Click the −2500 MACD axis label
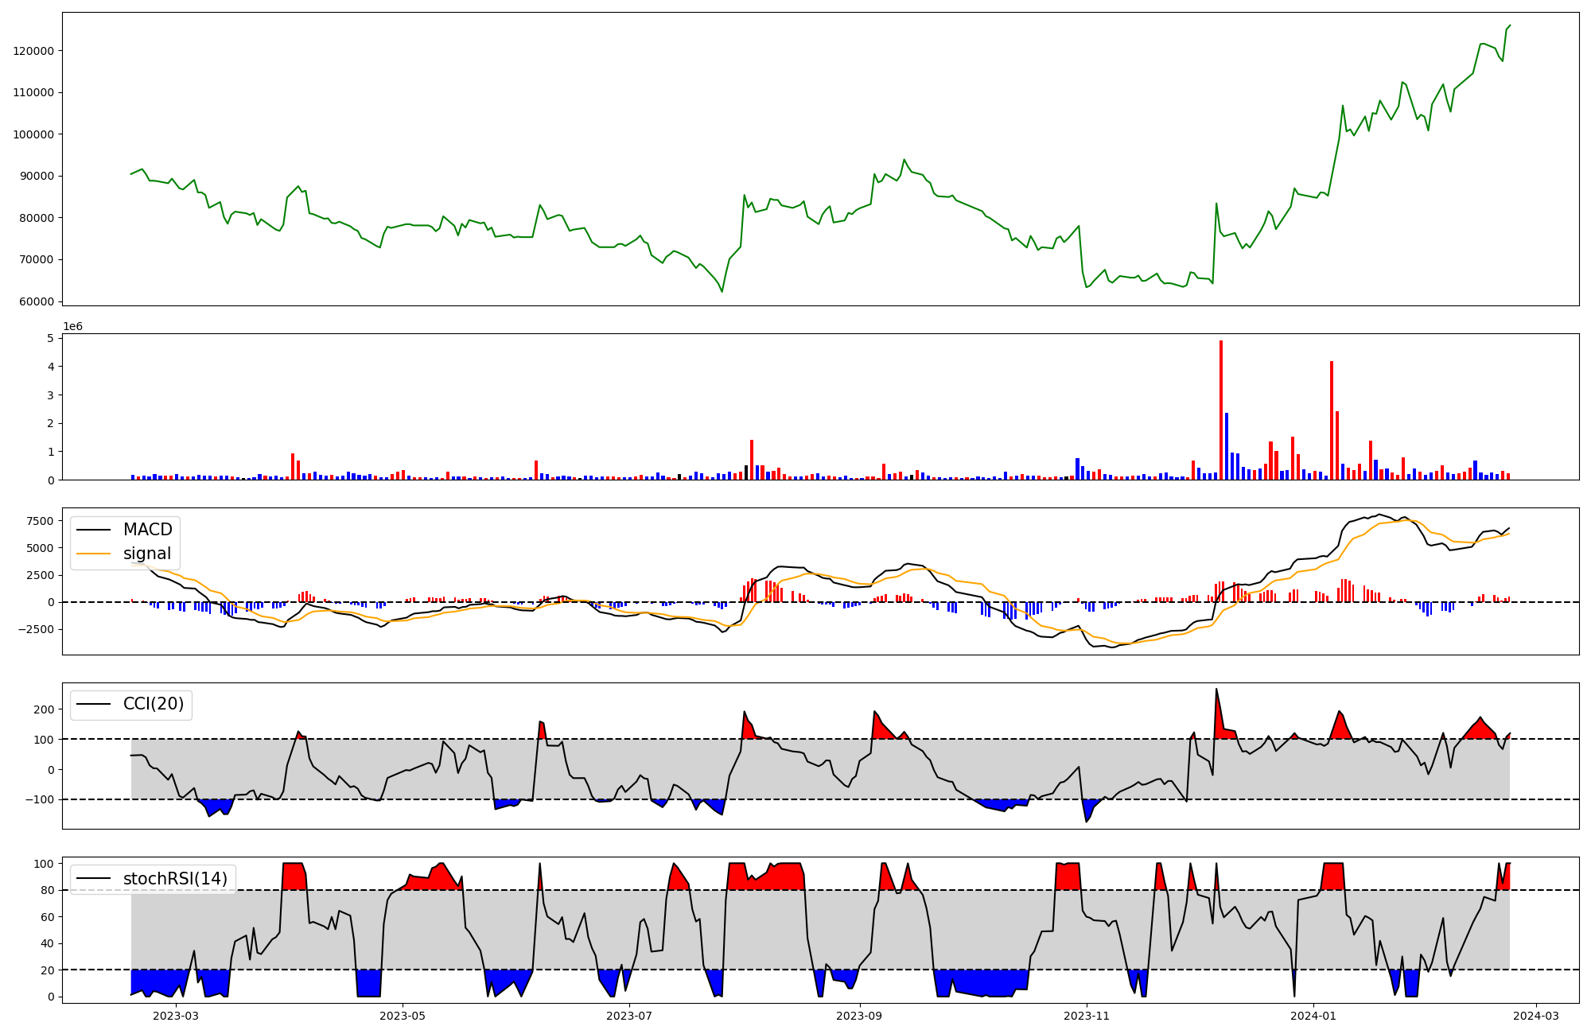This screenshot has width=1591, height=1034. tap(34, 629)
